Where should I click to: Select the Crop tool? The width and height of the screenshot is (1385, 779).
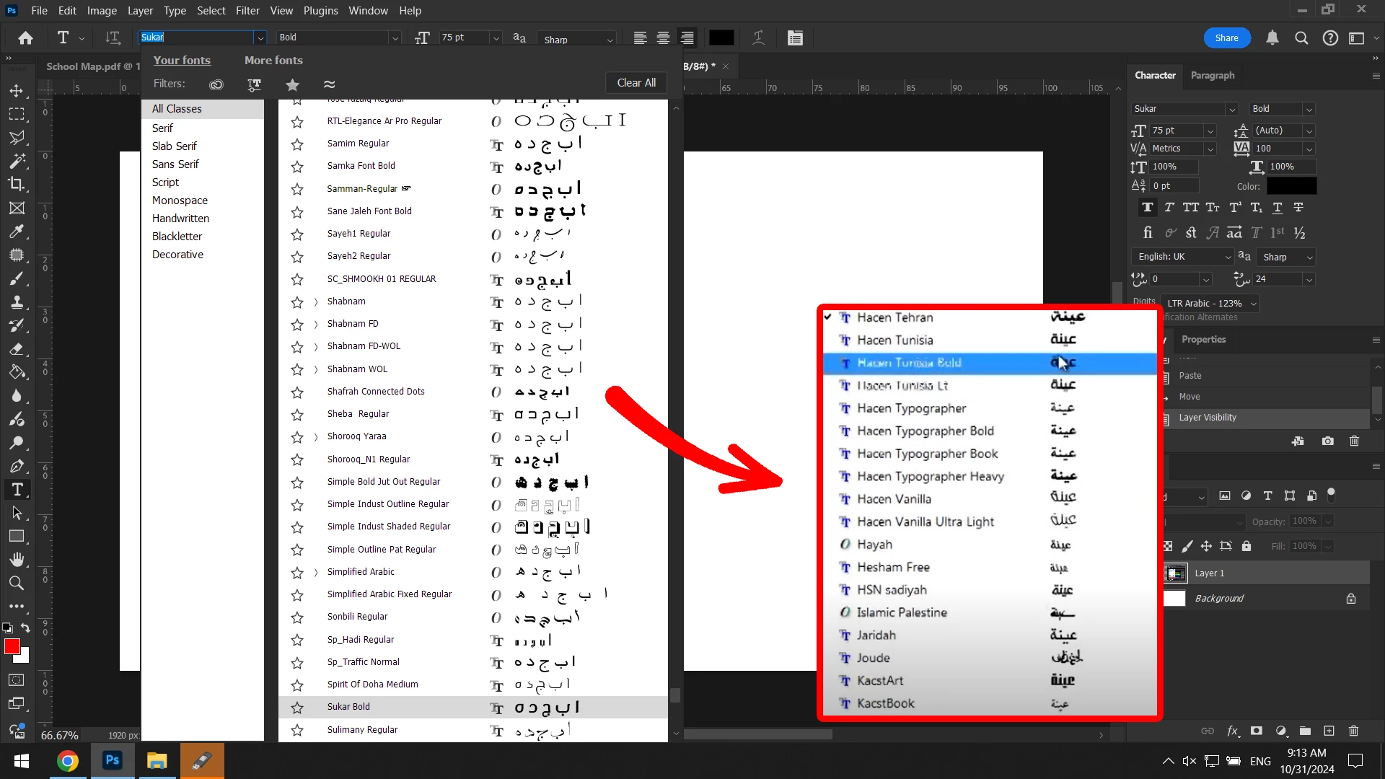(17, 184)
